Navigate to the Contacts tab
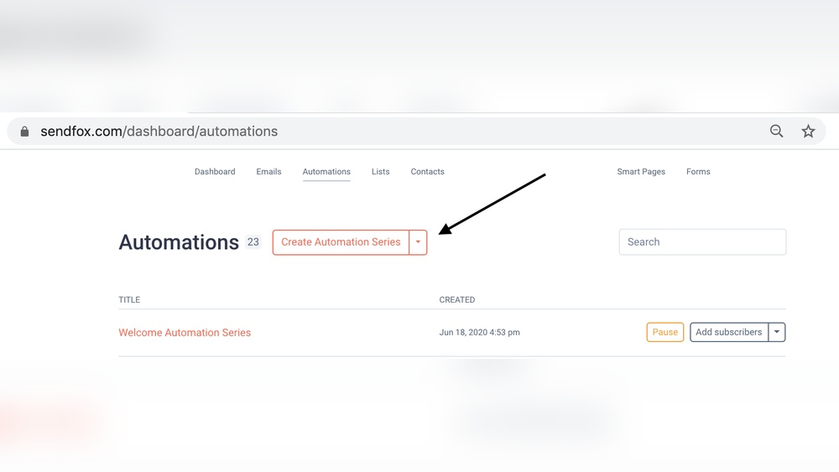The width and height of the screenshot is (839, 472). click(427, 172)
